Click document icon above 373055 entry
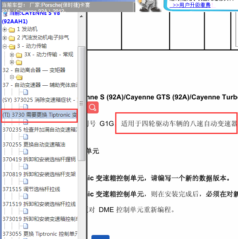The height and width of the screenshot is (239, 238). (x=26, y=226)
